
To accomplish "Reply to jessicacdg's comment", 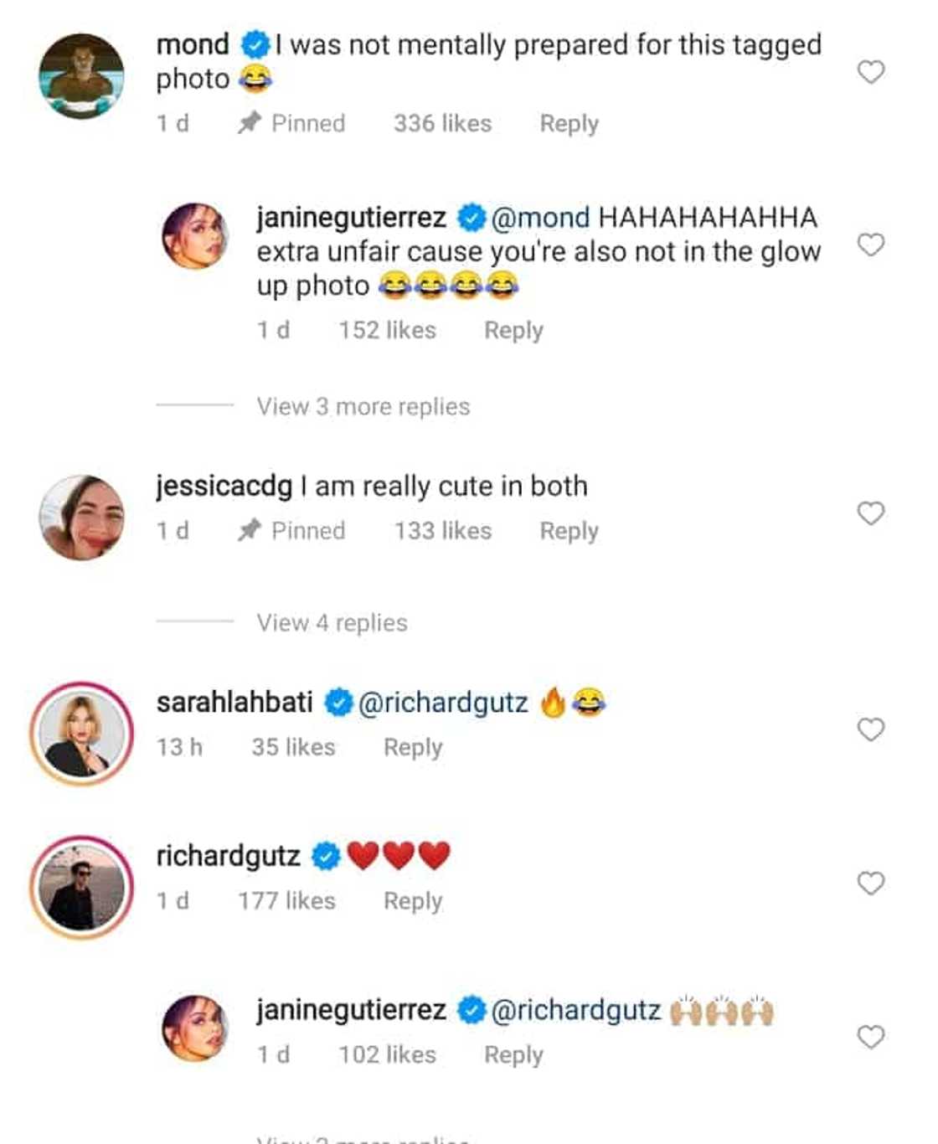I will click(x=569, y=531).
